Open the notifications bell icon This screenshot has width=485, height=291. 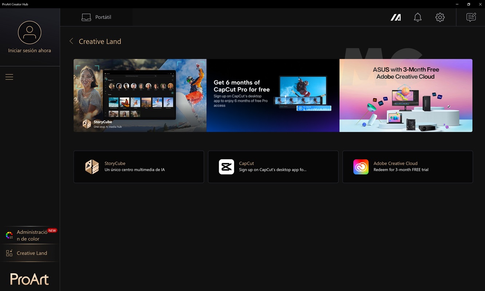[418, 17]
